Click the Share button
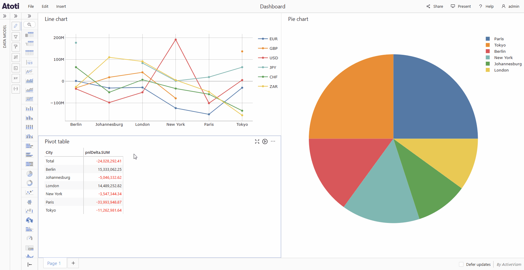 coord(434,6)
